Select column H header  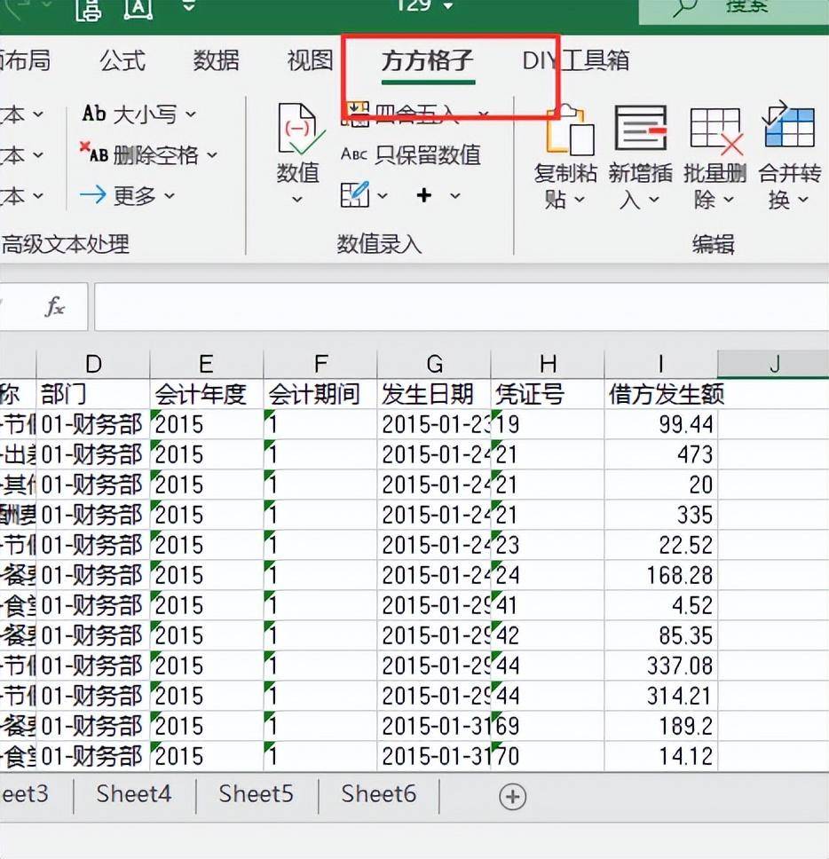(x=548, y=364)
